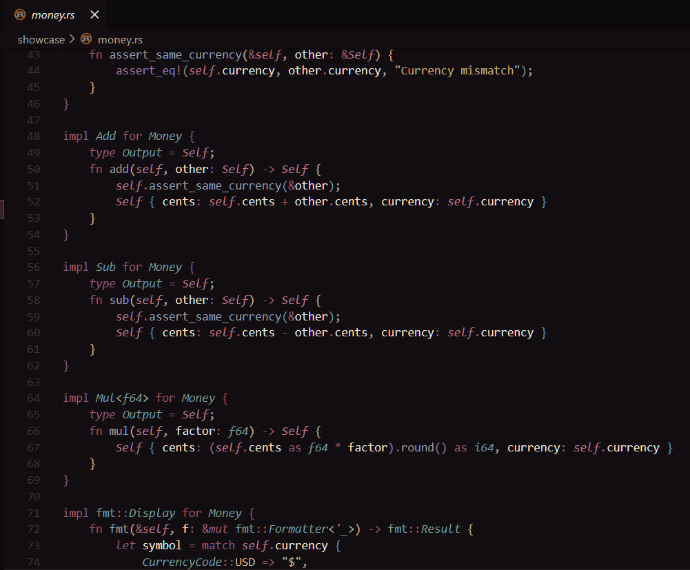
Task: Click fmt::Display on line 71
Action: [x=136, y=513]
